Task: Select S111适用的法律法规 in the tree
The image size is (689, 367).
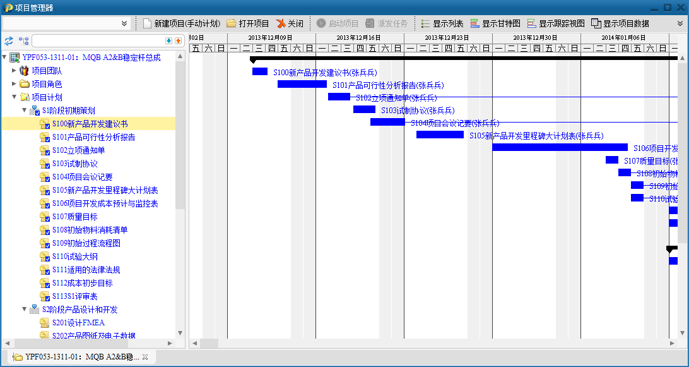Action: pos(86,269)
